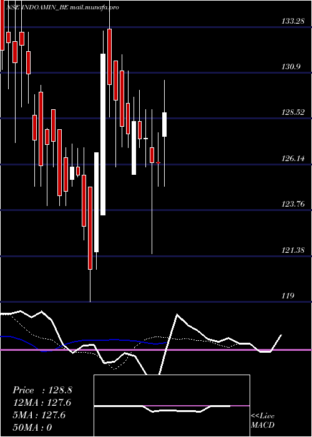Click the '50MA : 0' readout
The image size is (312, 437).
pyautogui.click(x=32, y=428)
